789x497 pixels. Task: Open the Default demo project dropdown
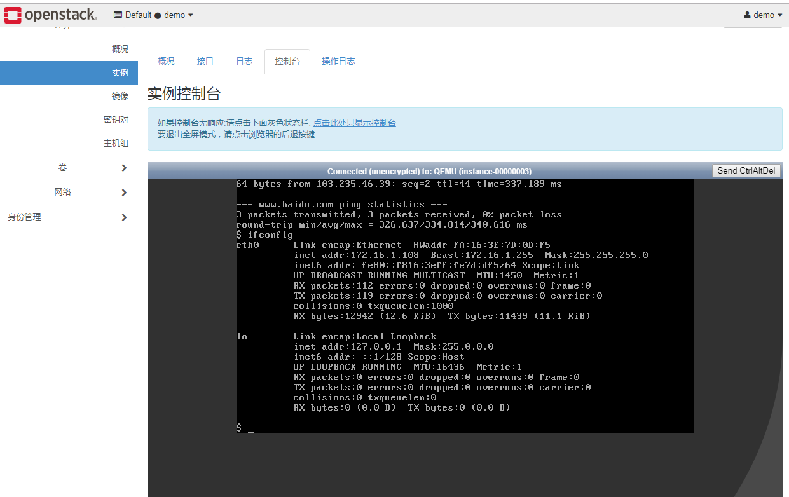[153, 15]
